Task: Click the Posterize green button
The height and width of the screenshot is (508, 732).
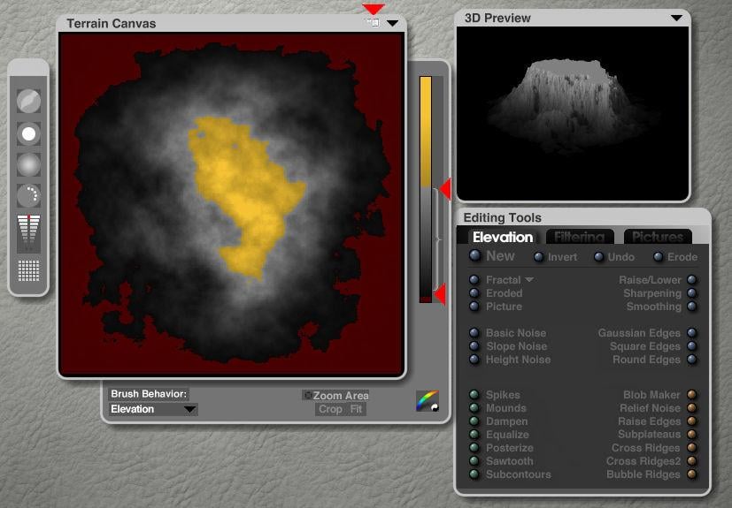Action: [x=474, y=447]
